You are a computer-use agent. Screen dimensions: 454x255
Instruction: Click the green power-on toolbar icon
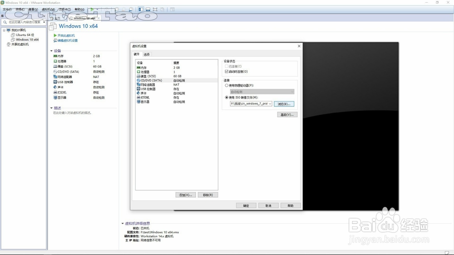pyautogui.click(x=92, y=9)
